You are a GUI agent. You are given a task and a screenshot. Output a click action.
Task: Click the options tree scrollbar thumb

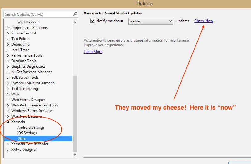click(75, 114)
